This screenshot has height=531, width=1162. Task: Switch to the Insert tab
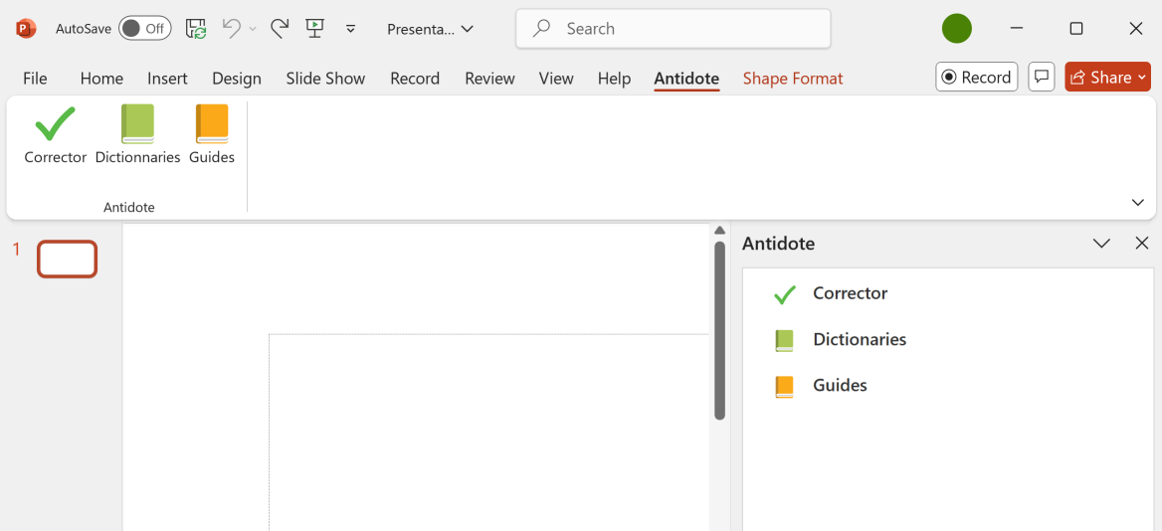pos(167,79)
